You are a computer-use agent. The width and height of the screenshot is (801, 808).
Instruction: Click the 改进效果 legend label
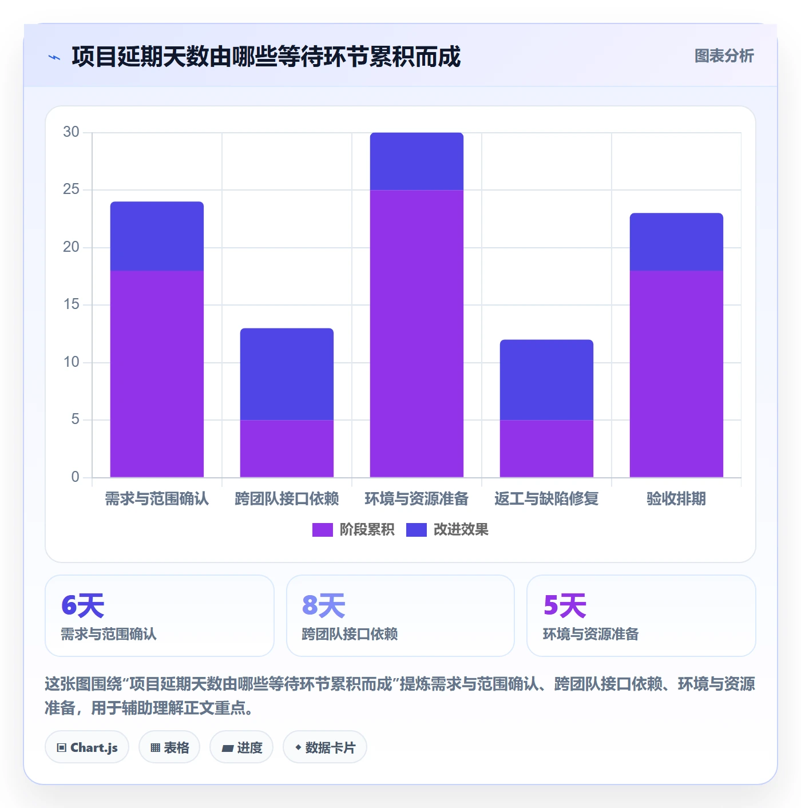pos(461,530)
